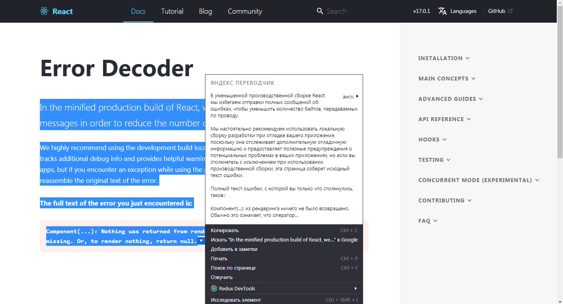
Task: Go to the Blog tab
Action: (x=205, y=11)
